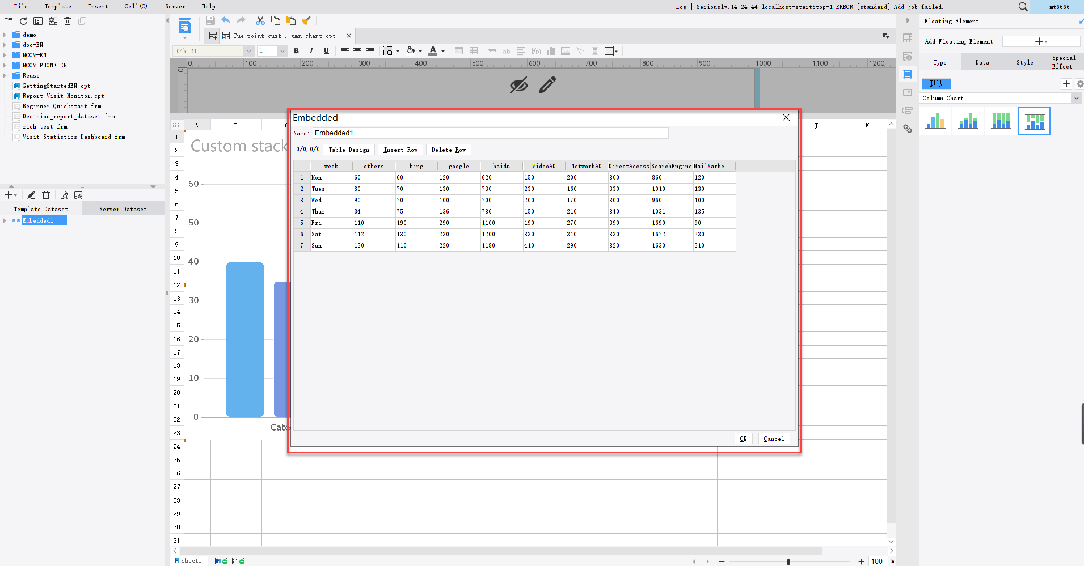Open the Cell(C) menu
This screenshot has height=566, width=1084.
136,6
